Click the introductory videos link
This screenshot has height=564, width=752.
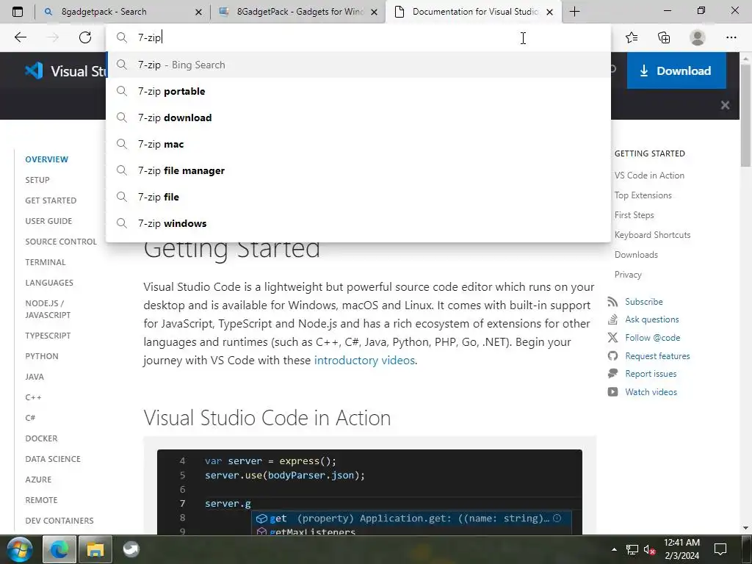click(x=364, y=360)
